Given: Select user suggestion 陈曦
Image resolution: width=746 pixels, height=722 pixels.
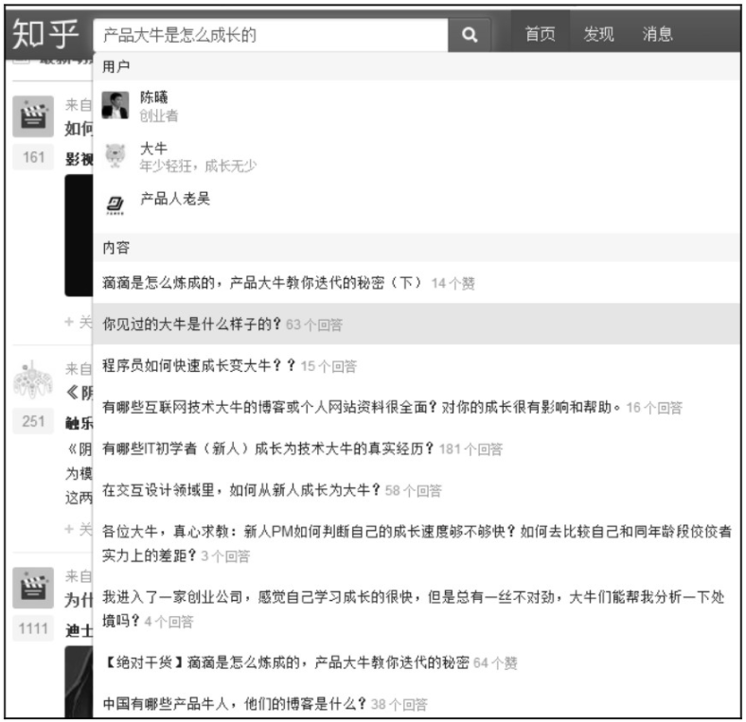Looking at the screenshot, I should pyautogui.click(x=417, y=106).
